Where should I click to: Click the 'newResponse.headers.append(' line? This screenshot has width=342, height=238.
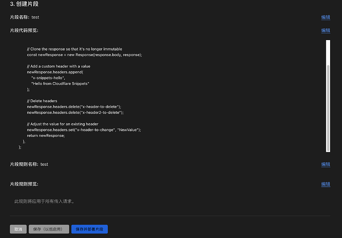click(55, 72)
